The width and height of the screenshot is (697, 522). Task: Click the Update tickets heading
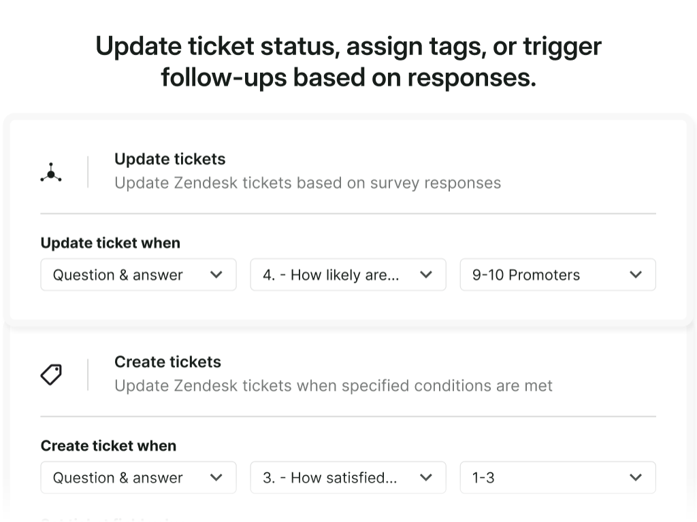pyautogui.click(x=169, y=159)
